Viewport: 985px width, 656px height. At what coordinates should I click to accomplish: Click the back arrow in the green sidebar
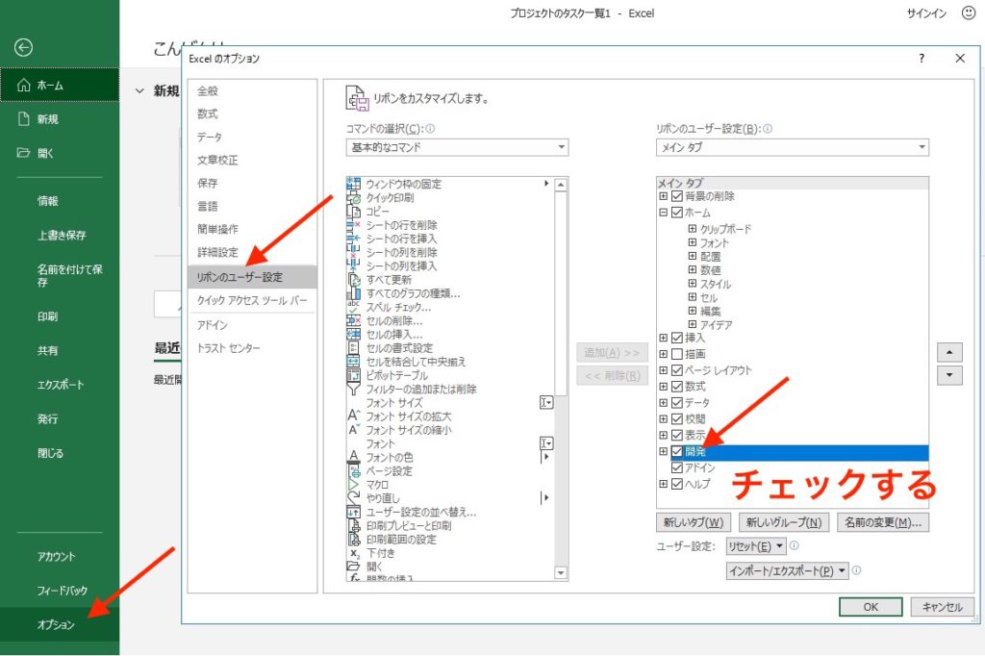click(x=23, y=47)
